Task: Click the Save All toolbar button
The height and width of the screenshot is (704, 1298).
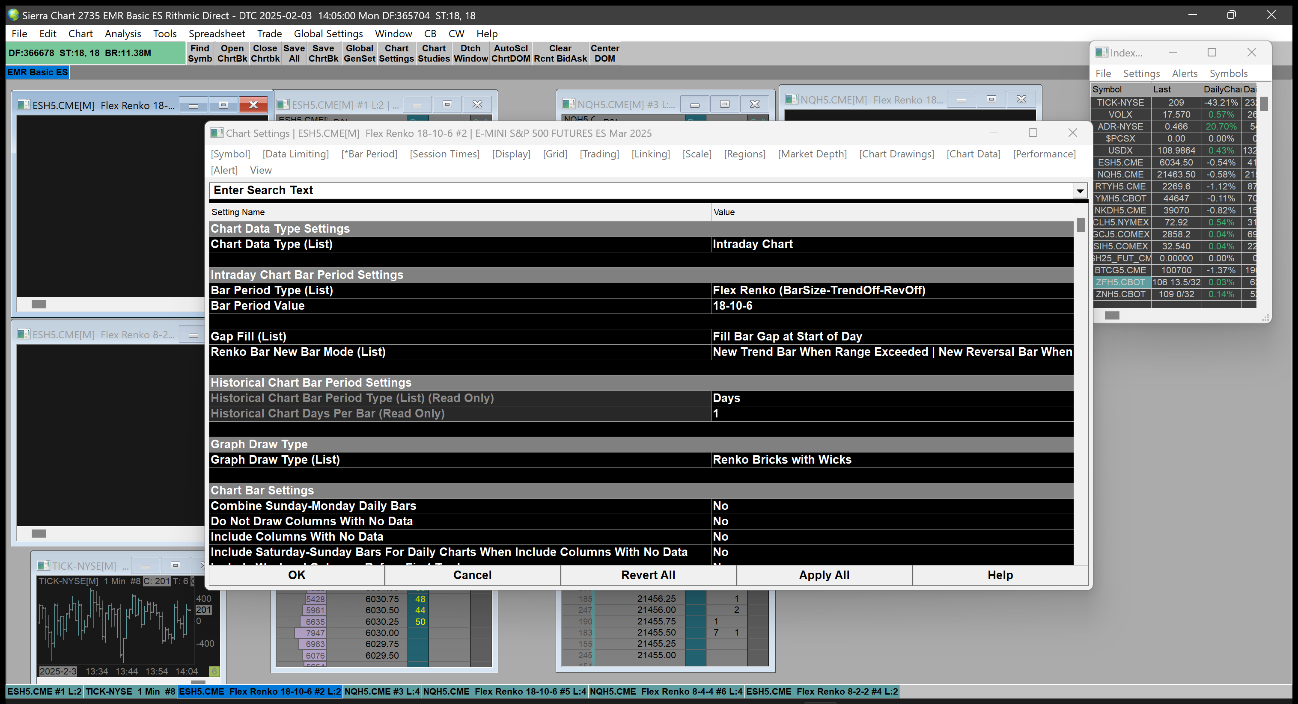Action: (x=294, y=53)
